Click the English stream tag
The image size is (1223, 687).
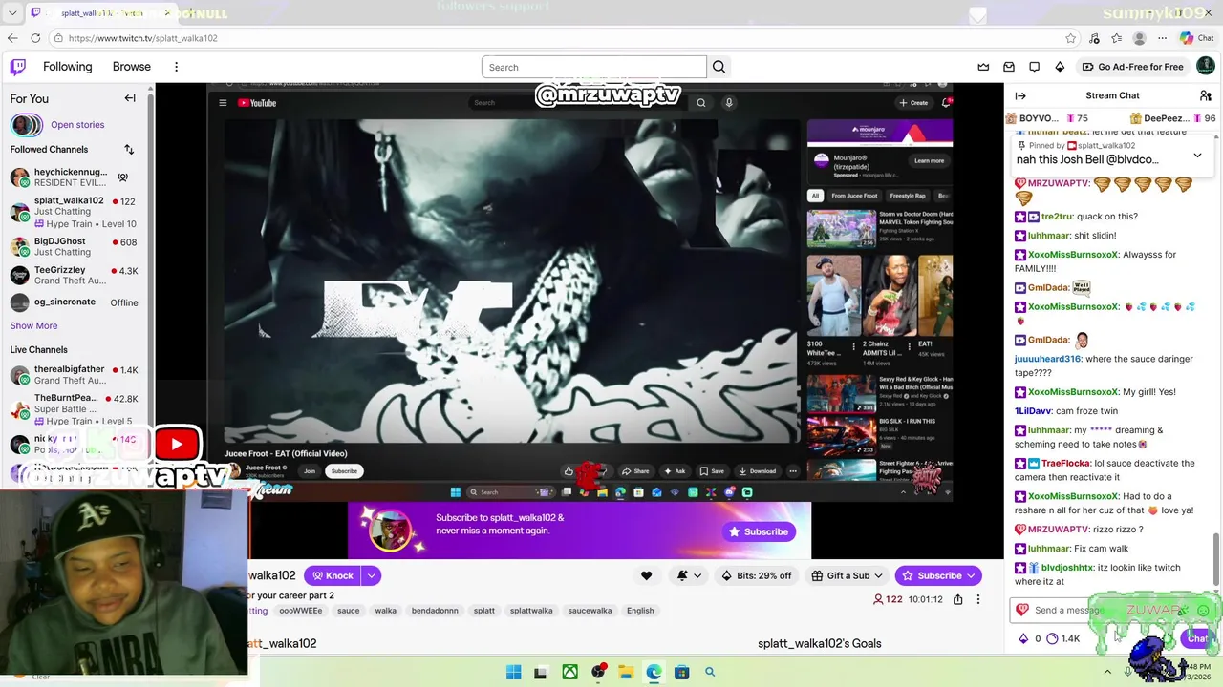pos(640,611)
